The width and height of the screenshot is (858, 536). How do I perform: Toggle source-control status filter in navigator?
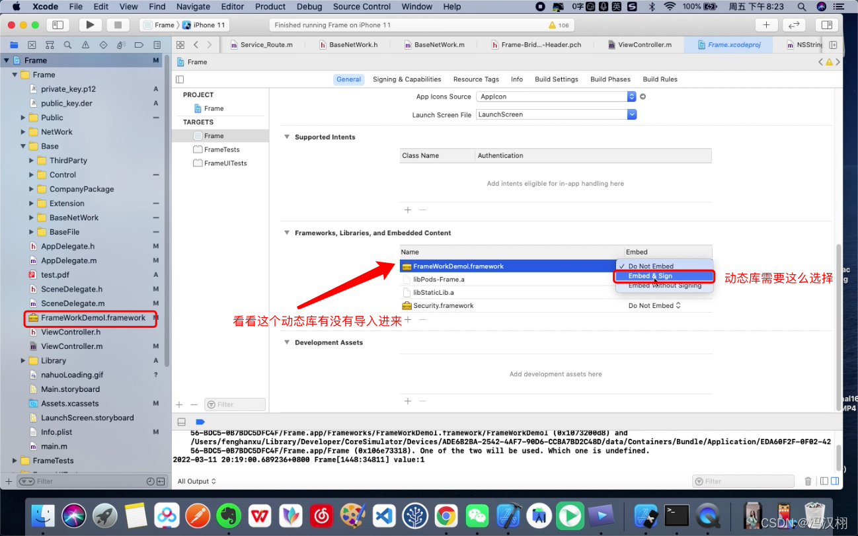pyautogui.click(x=159, y=481)
